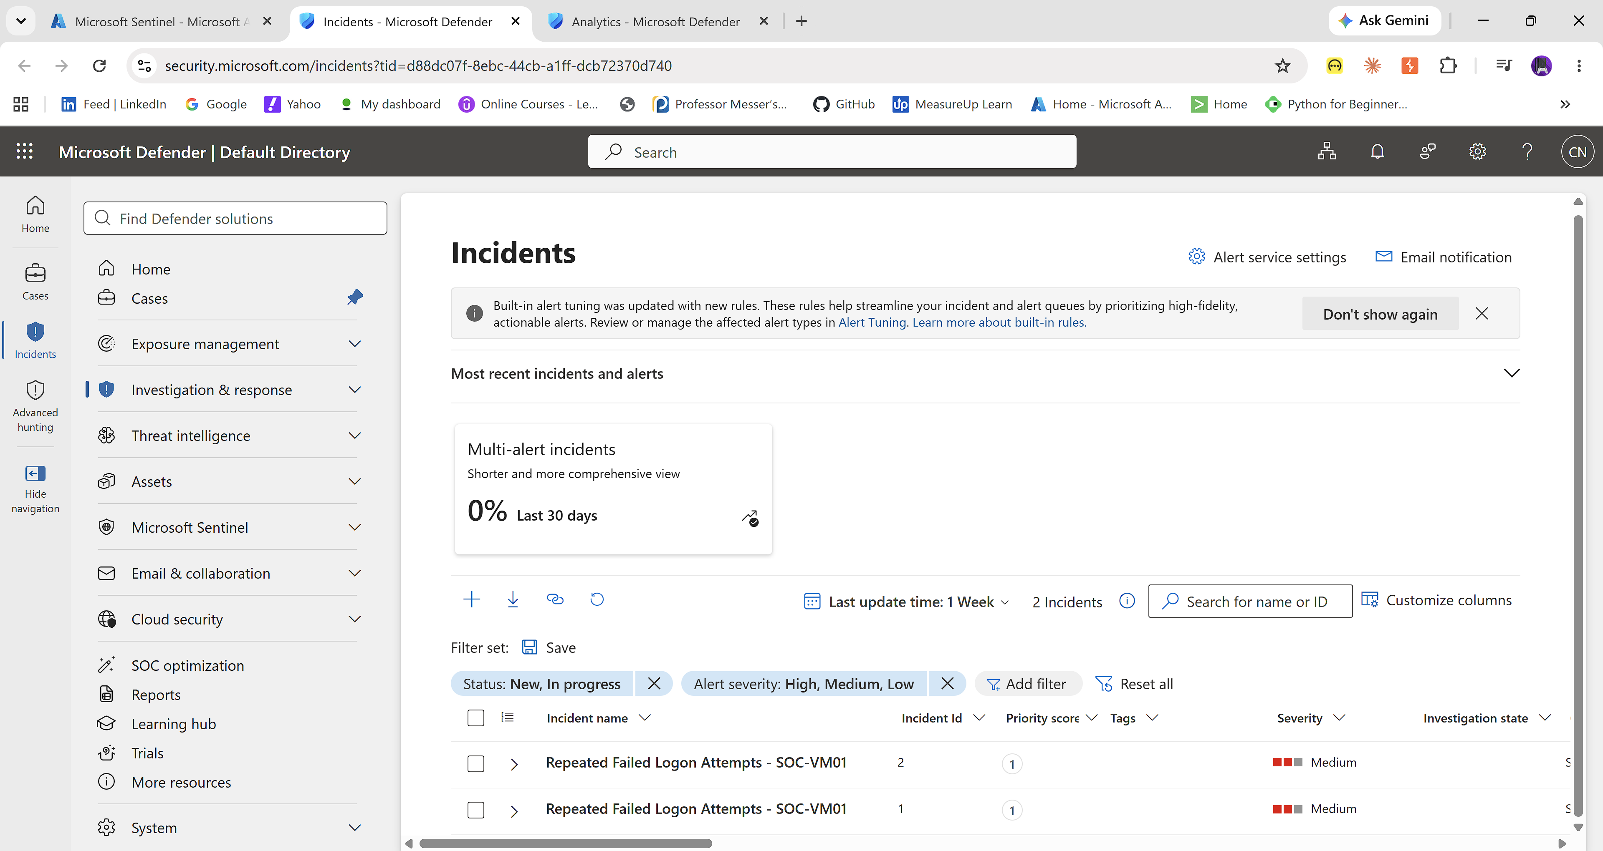The height and width of the screenshot is (851, 1603).
Task: Remove the Status filter chip
Action: click(653, 684)
